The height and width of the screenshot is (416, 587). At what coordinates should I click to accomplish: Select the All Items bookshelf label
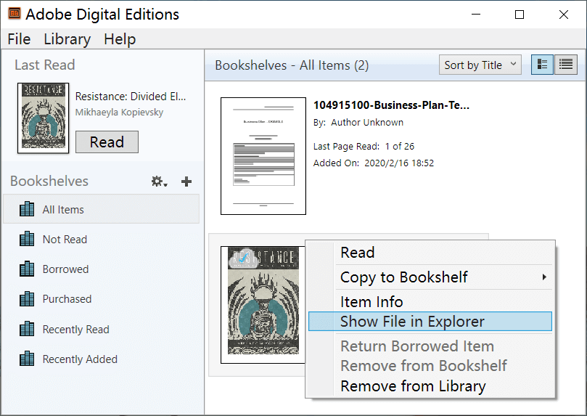[63, 209]
